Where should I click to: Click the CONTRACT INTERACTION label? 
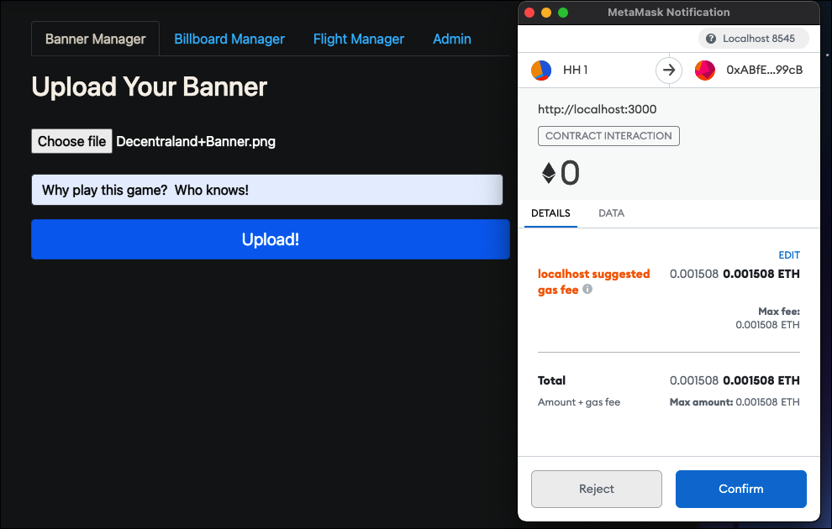608,136
